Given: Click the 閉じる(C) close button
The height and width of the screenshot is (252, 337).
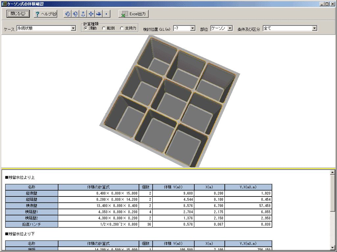Looking at the screenshot, I should (18, 14).
